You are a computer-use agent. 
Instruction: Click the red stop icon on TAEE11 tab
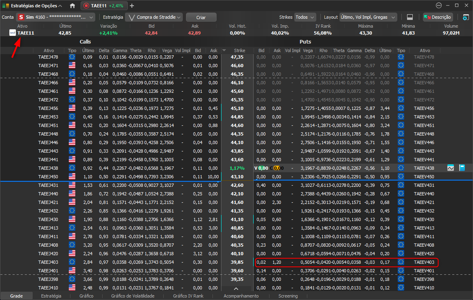(86, 6)
